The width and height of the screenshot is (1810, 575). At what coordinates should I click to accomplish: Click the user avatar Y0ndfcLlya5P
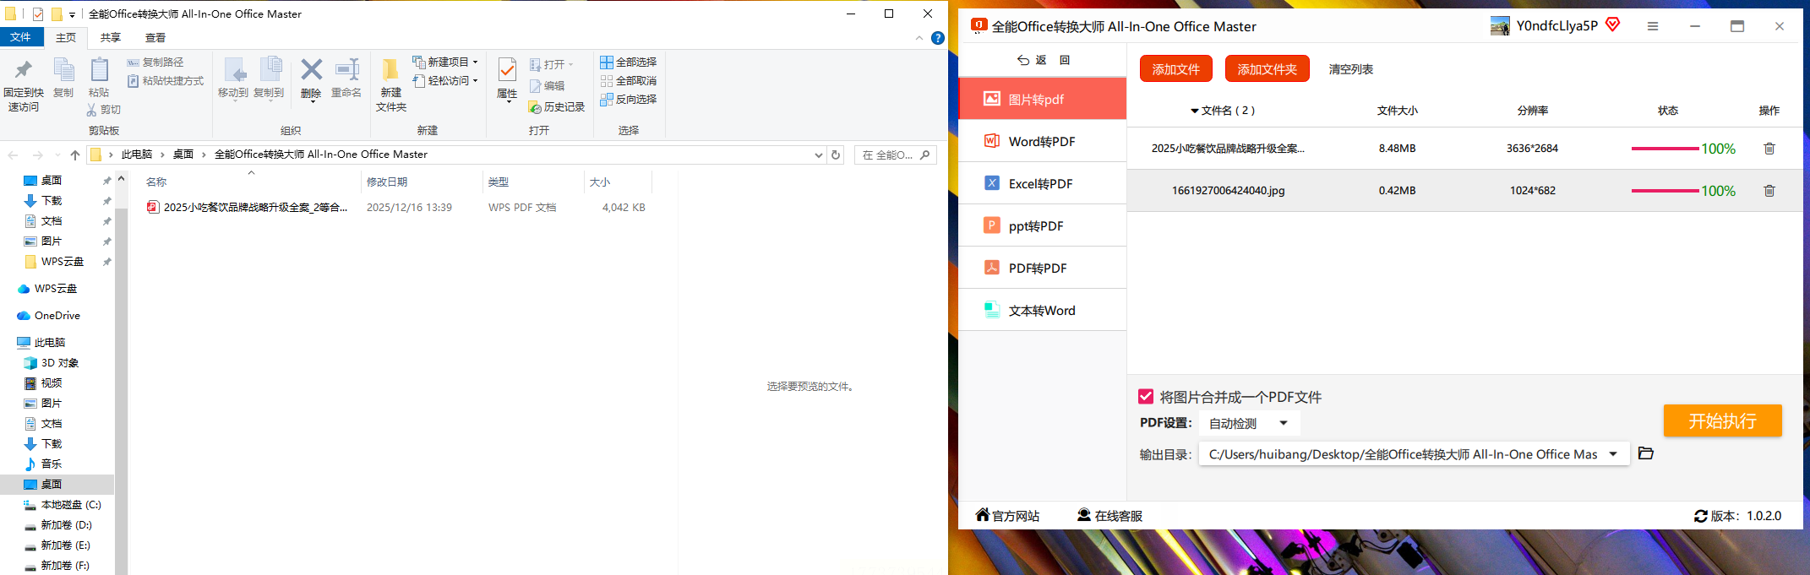1500,26
